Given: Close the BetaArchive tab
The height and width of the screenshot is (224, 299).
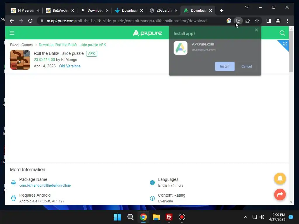Looking at the screenshot, I should [x=73, y=10].
